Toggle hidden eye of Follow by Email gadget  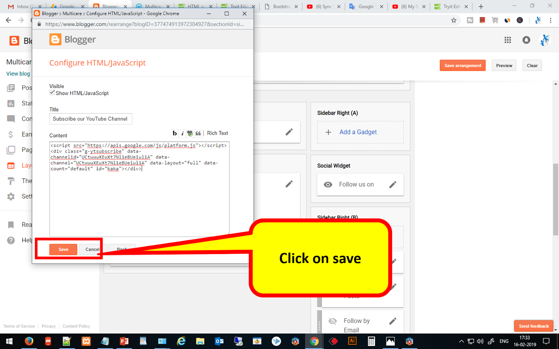pos(333,321)
